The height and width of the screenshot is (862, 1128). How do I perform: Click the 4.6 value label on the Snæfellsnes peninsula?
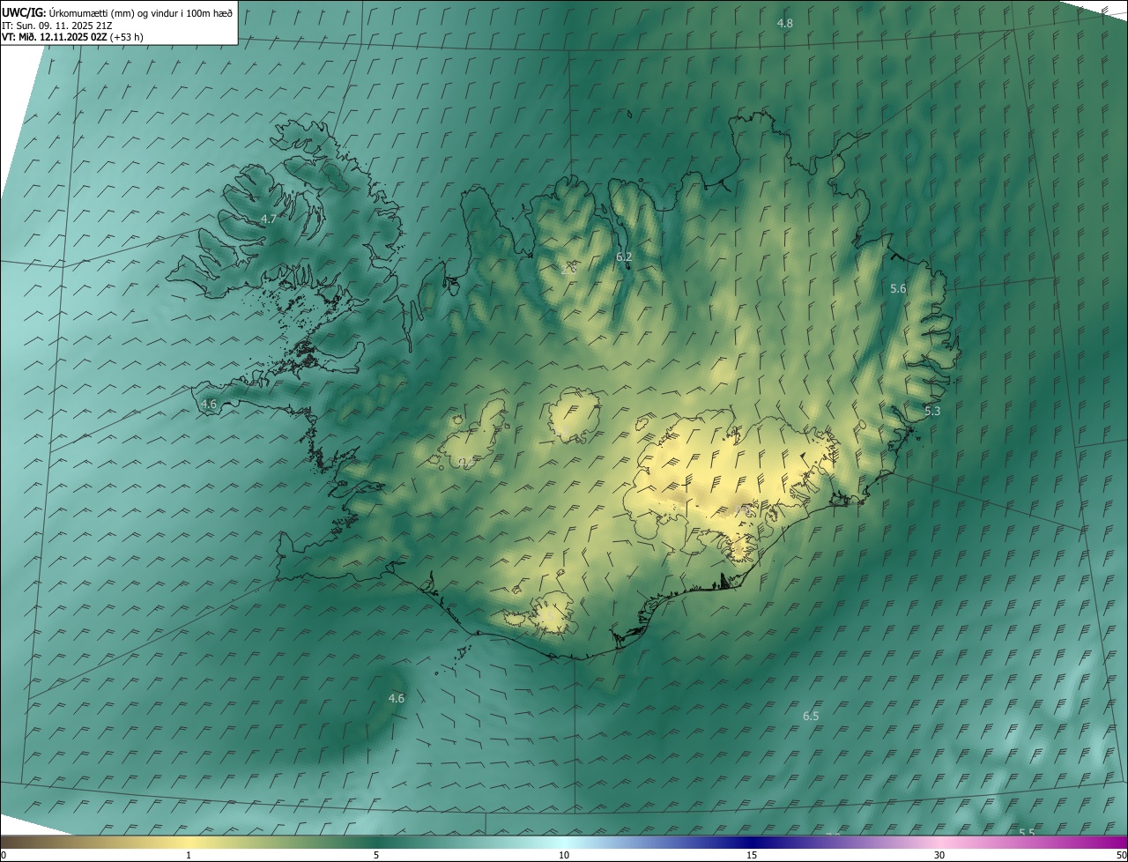point(208,404)
